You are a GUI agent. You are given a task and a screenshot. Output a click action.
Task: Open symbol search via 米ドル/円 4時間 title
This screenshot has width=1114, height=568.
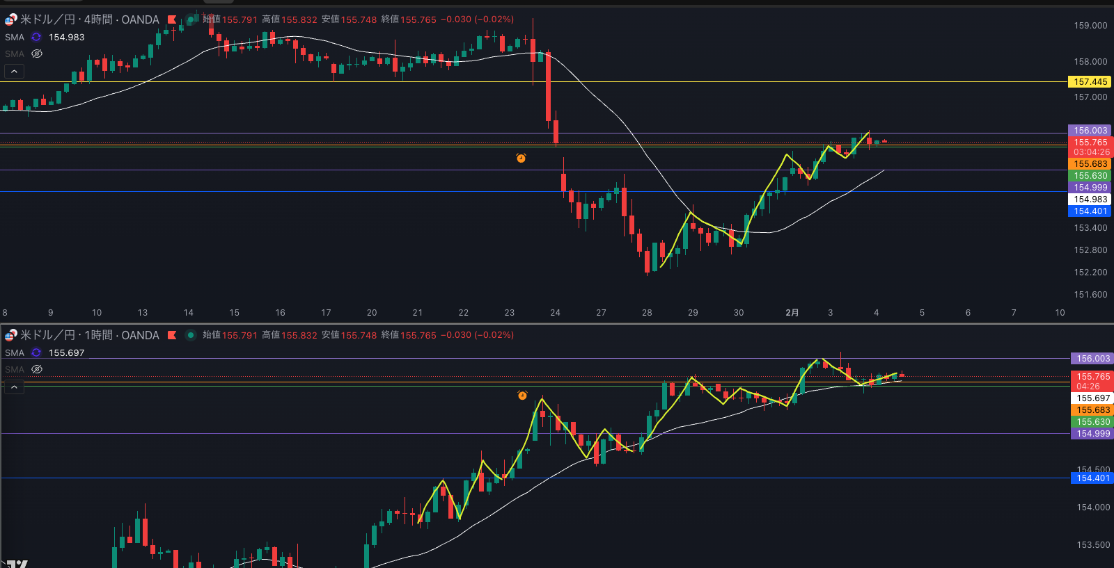point(89,19)
